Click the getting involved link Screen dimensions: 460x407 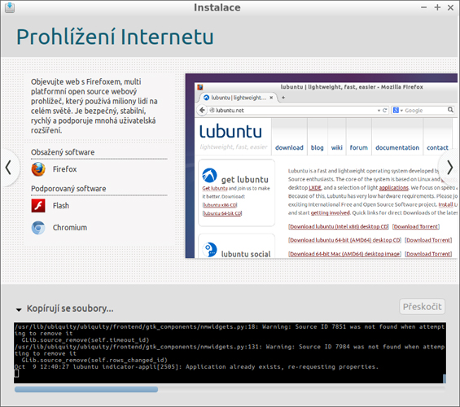click(330, 213)
